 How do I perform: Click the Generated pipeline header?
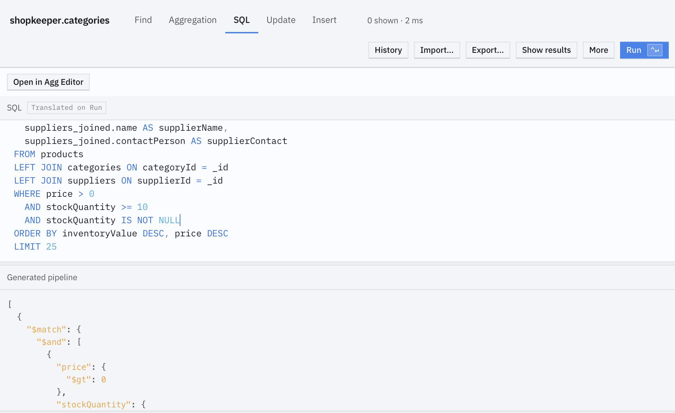[42, 277]
